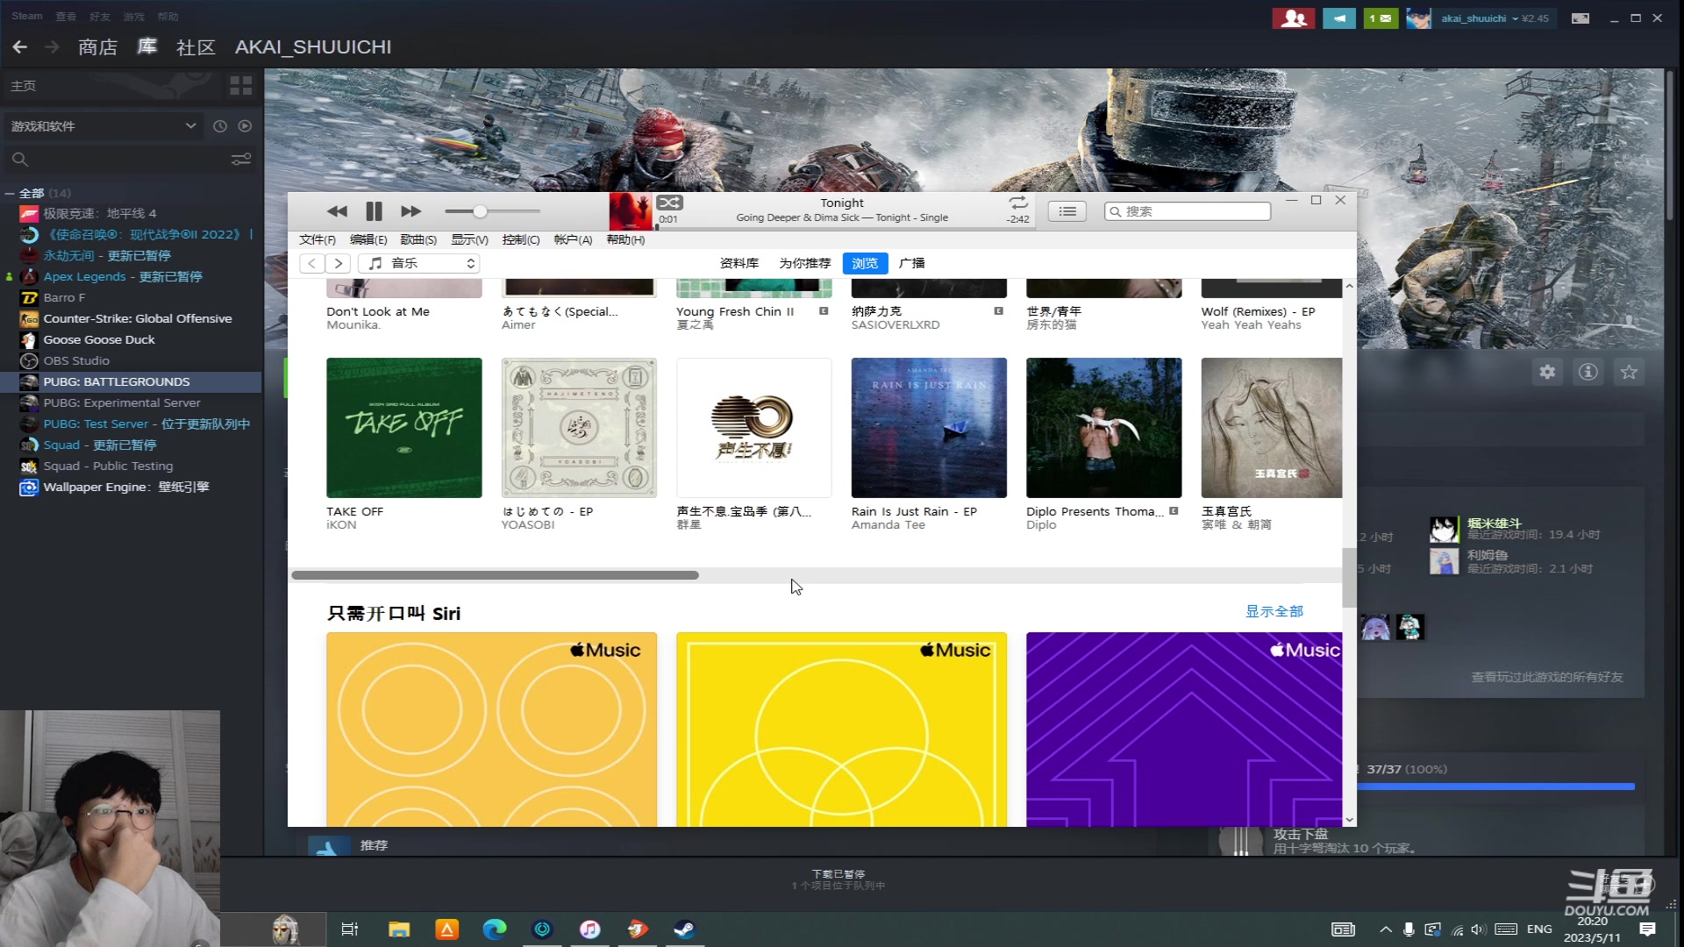Image resolution: width=1684 pixels, height=947 pixels.
Task: Open Microsoft Edge from the taskbar
Action: (495, 929)
